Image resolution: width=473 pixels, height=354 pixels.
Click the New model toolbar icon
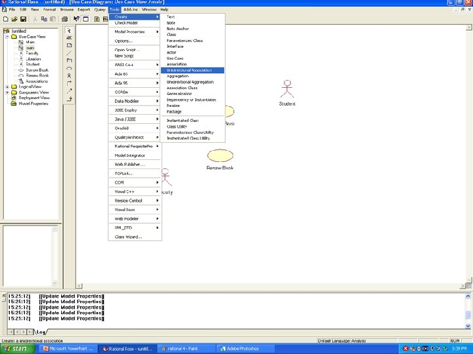coord(5,19)
